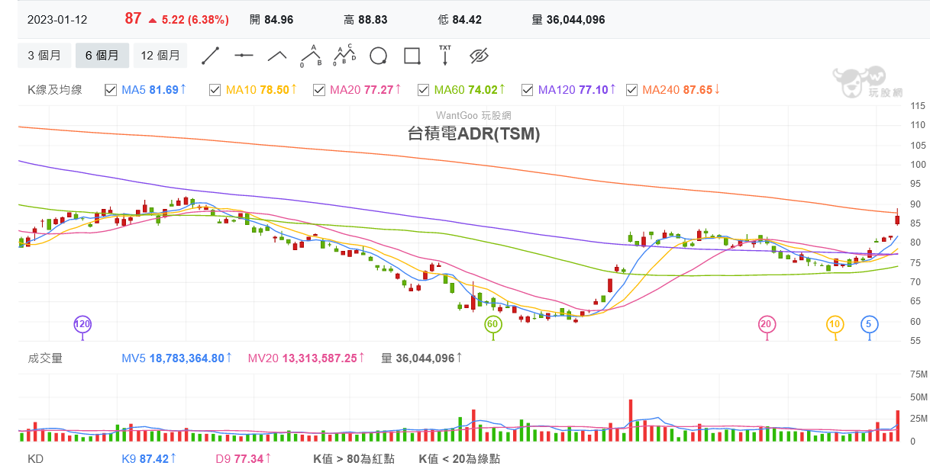
Task: Click the K9 87.42 value
Action: click(150, 458)
